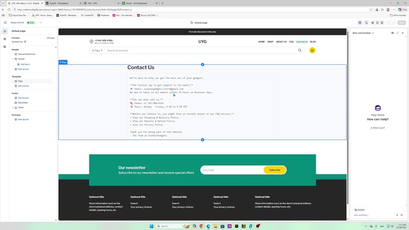The image size is (409, 230).
Task: Click the Contact Us external link icon
Action: (25, 42)
